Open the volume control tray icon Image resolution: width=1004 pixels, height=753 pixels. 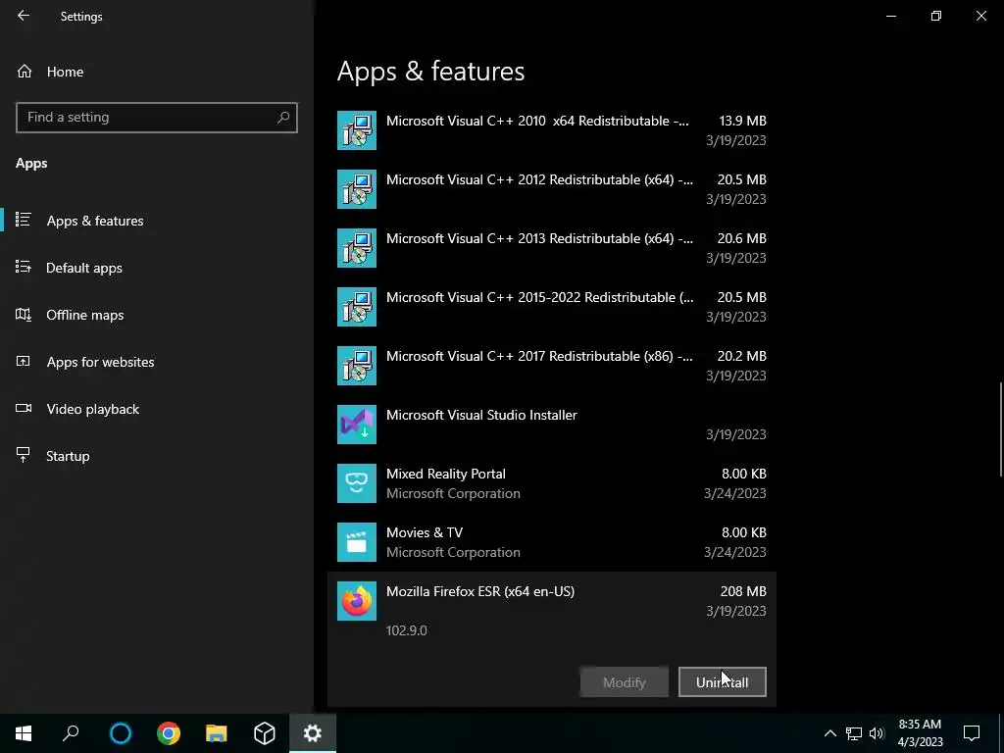[877, 733]
